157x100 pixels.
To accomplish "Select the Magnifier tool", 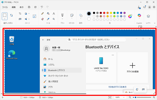I will click(54, 19).
